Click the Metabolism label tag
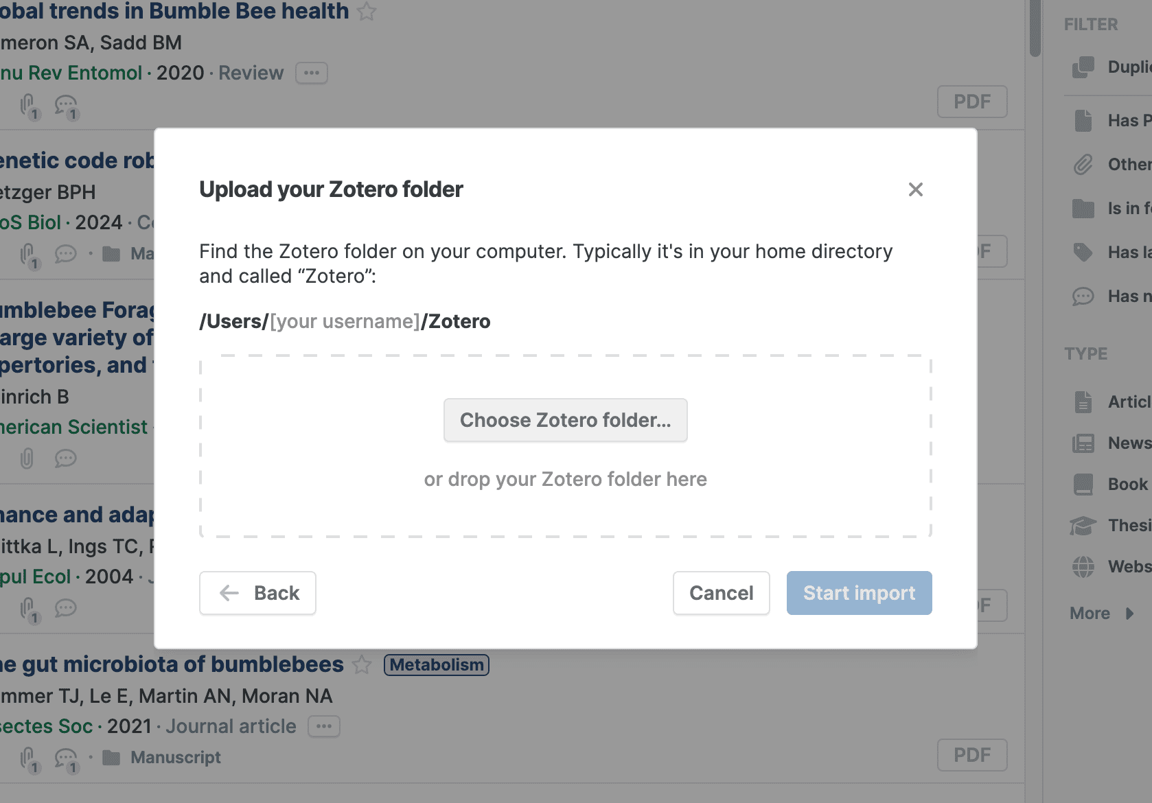The image size is (1152, 803). (437, 665)
